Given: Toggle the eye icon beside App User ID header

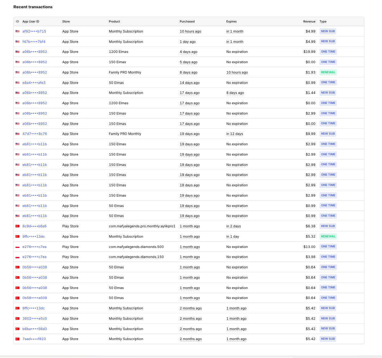Looking at the screenshot, I should pos(17,22).
